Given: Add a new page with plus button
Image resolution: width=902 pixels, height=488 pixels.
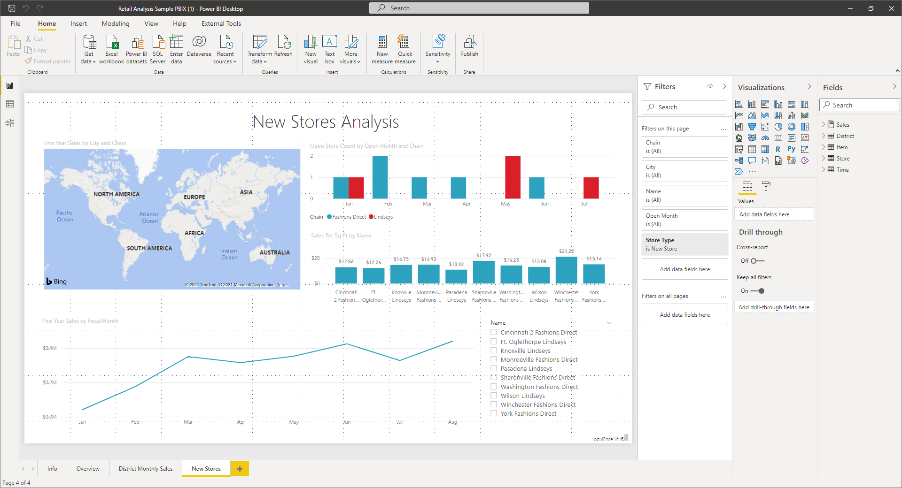Looking at the screenshot, I should tap(240, 469).
